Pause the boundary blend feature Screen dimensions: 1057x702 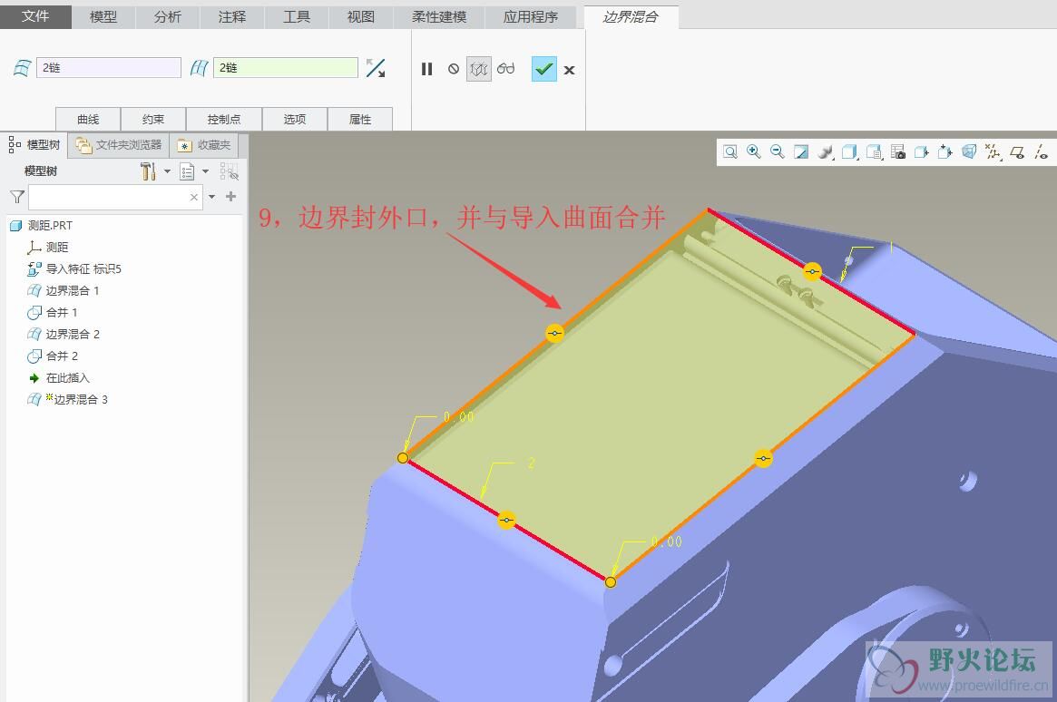pos(426,69)
